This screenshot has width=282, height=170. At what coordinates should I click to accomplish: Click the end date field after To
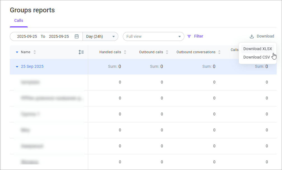(59, 36)
